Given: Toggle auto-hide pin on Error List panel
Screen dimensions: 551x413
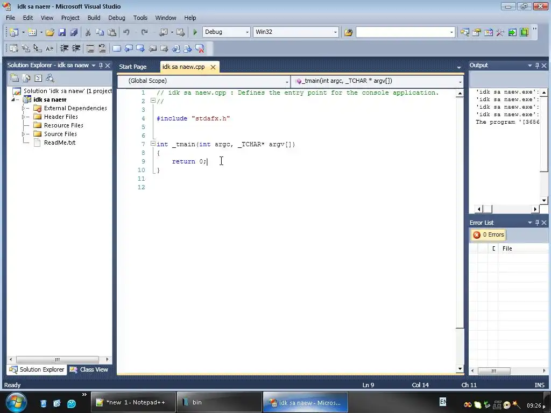Looking at the screenshot, I should (x=537, y=223).
